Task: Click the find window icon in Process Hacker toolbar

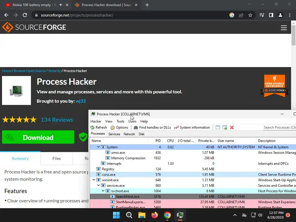Action: (x=218, y=127)
